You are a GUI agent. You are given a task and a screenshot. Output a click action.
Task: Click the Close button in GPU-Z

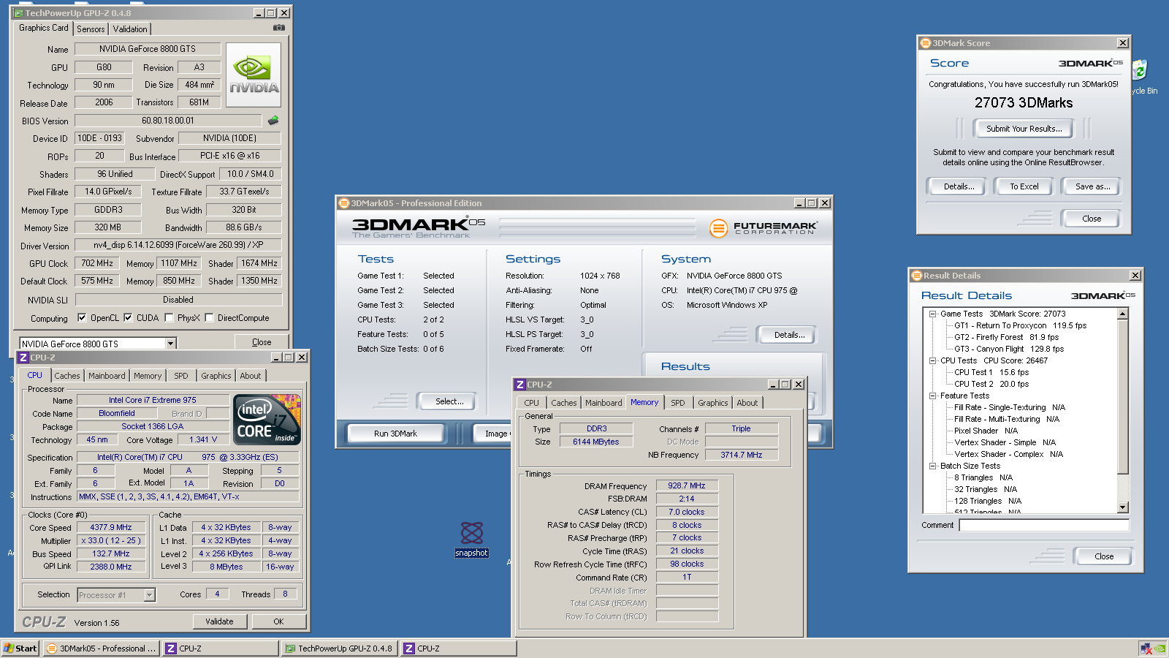(x=262, y=342)
